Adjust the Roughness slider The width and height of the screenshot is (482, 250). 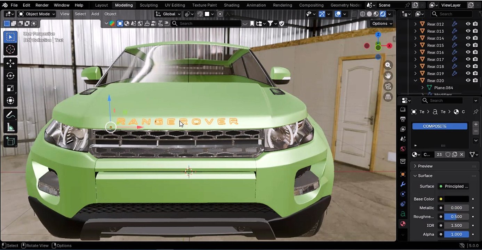(x=457, y=217)
